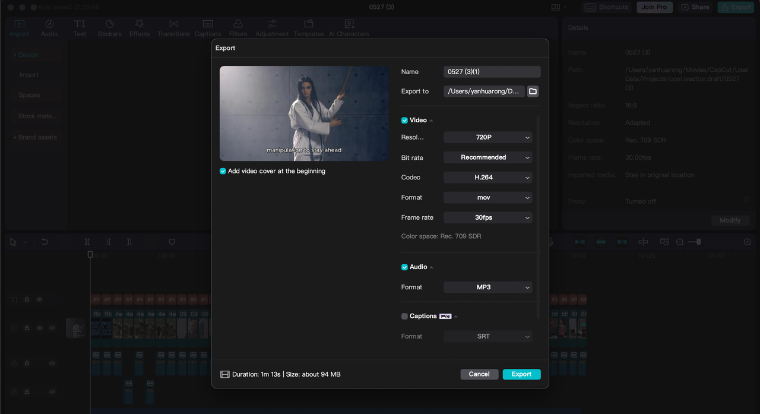This screenshot has height=414, width=760.
Task: Click the Join Pro button
Action: pos(655,7)
